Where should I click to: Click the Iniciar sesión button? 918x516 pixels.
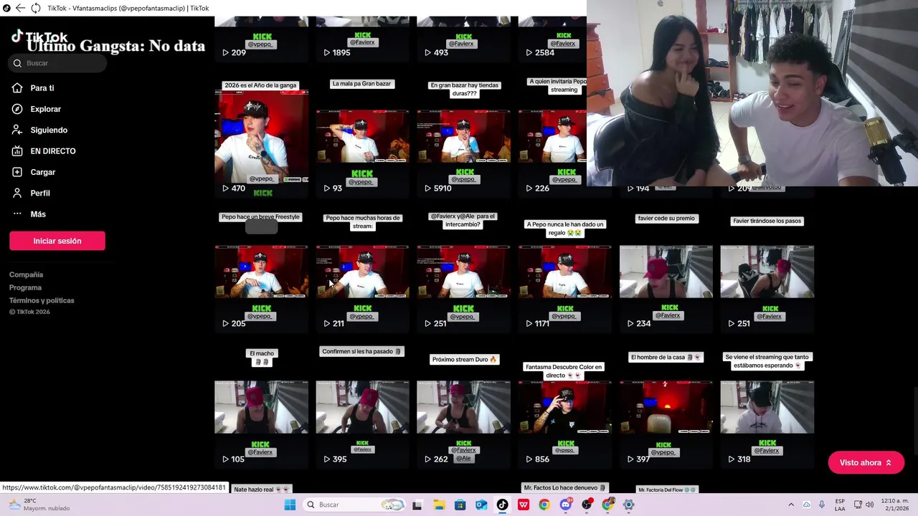[x=57, y=241]
